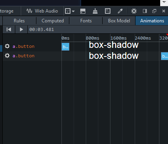Select second row's blue animation block near 3200ms
Viewport: 168px width, 144px height.
164,56
